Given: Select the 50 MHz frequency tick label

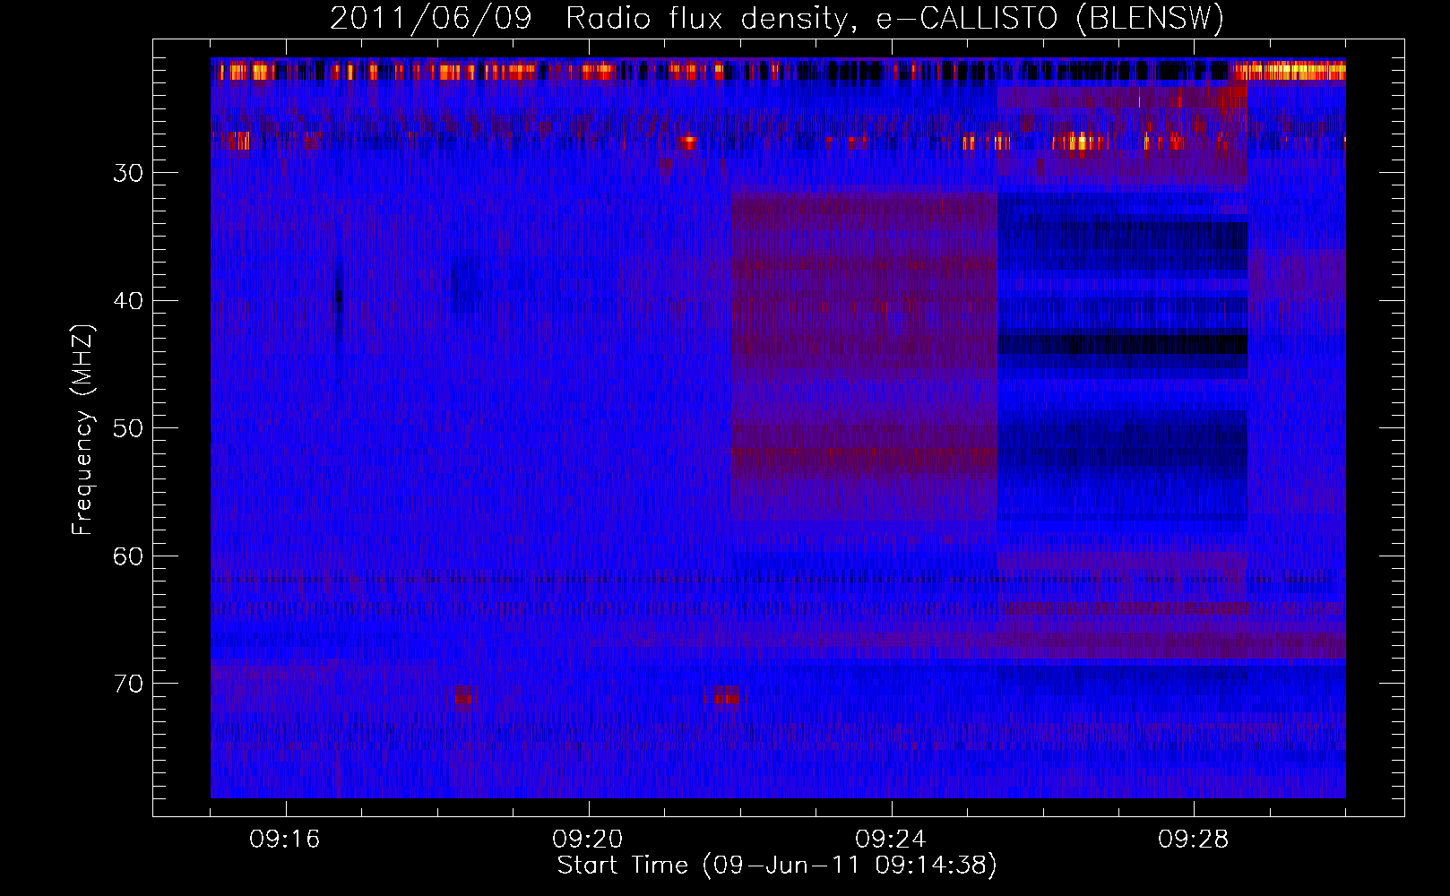Looking at the screenshot, I should (128, 428).
